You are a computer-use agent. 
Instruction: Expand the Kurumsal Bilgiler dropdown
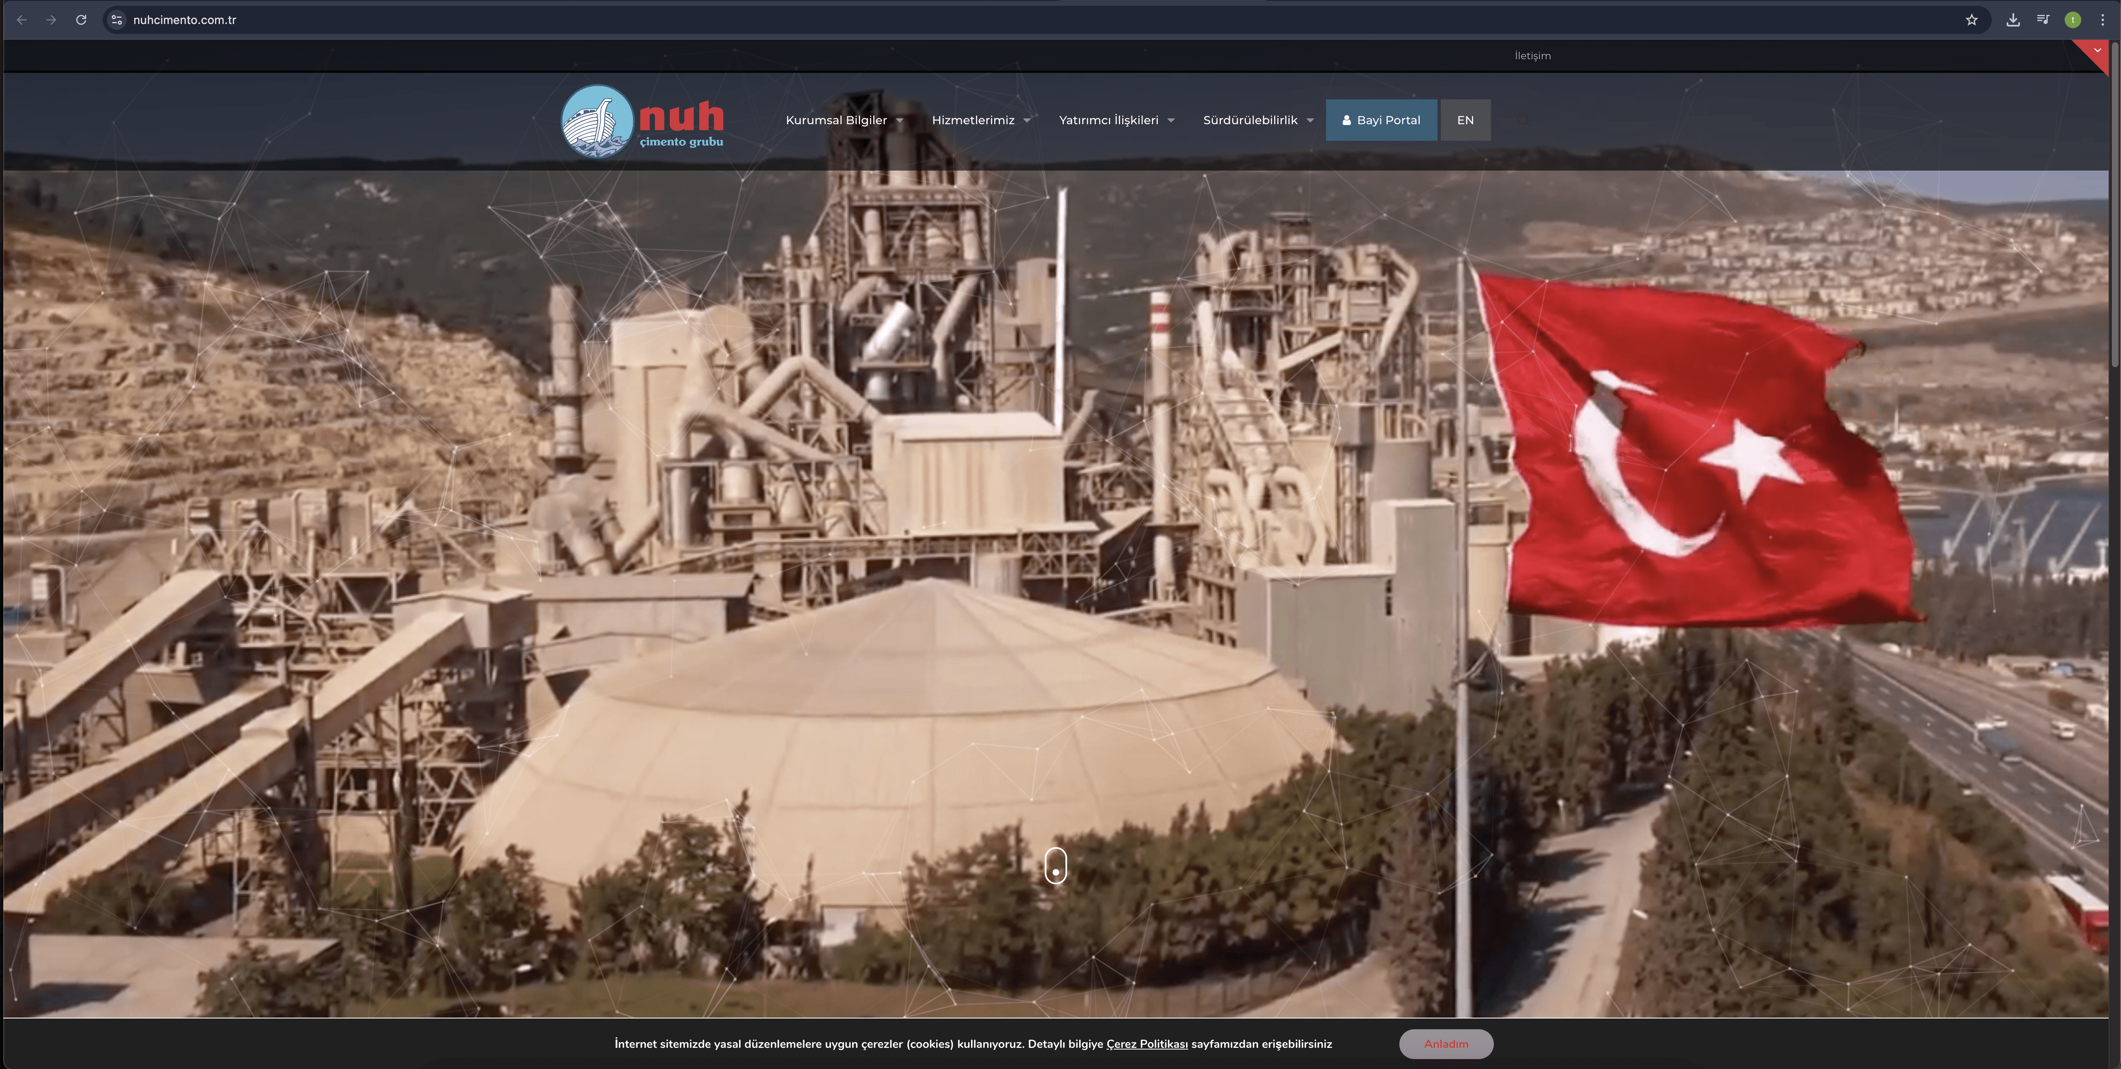pyautogui.click(x=844, y=120)
